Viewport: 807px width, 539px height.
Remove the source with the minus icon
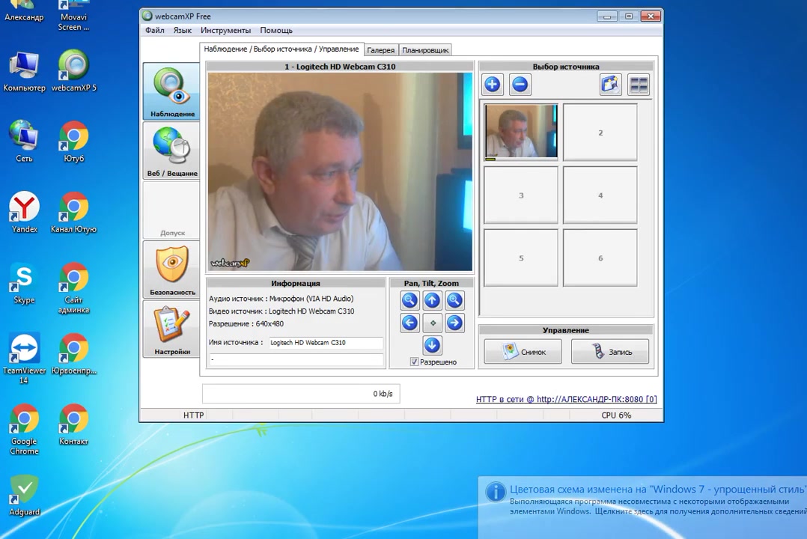[520, 85]
